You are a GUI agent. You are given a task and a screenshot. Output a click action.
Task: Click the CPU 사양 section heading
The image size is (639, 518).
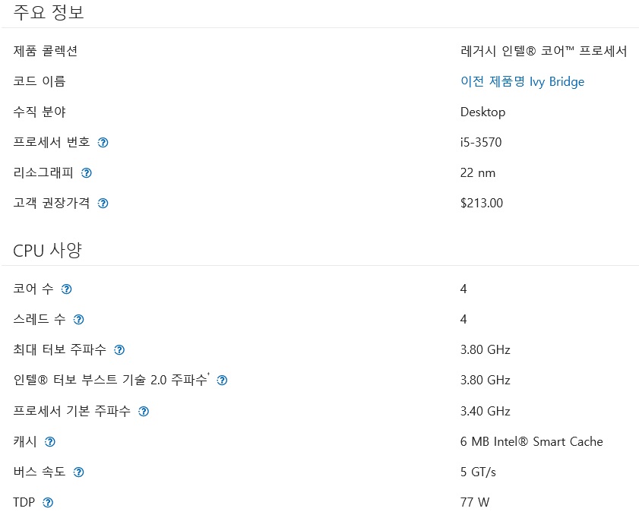point(47,250)
